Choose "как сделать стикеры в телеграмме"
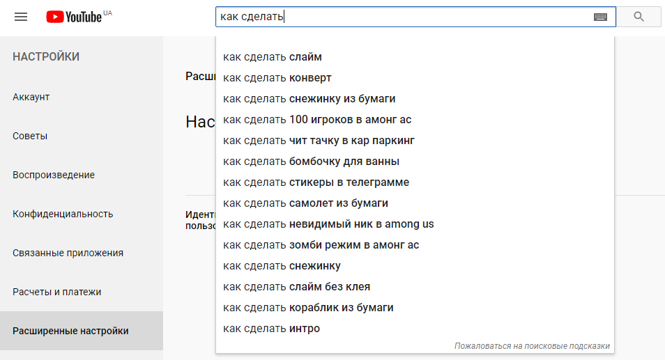Screen dimensions: 665x360 click(x=316, y=182)
